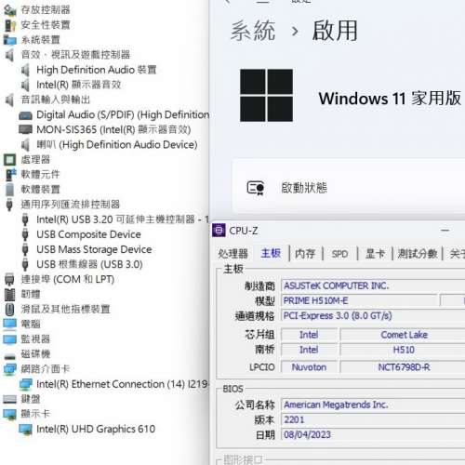Click the PCI-Express 3.0 (8.0 GT/s) field
Viewport: 465px width, 465px height.
point(373,316)
